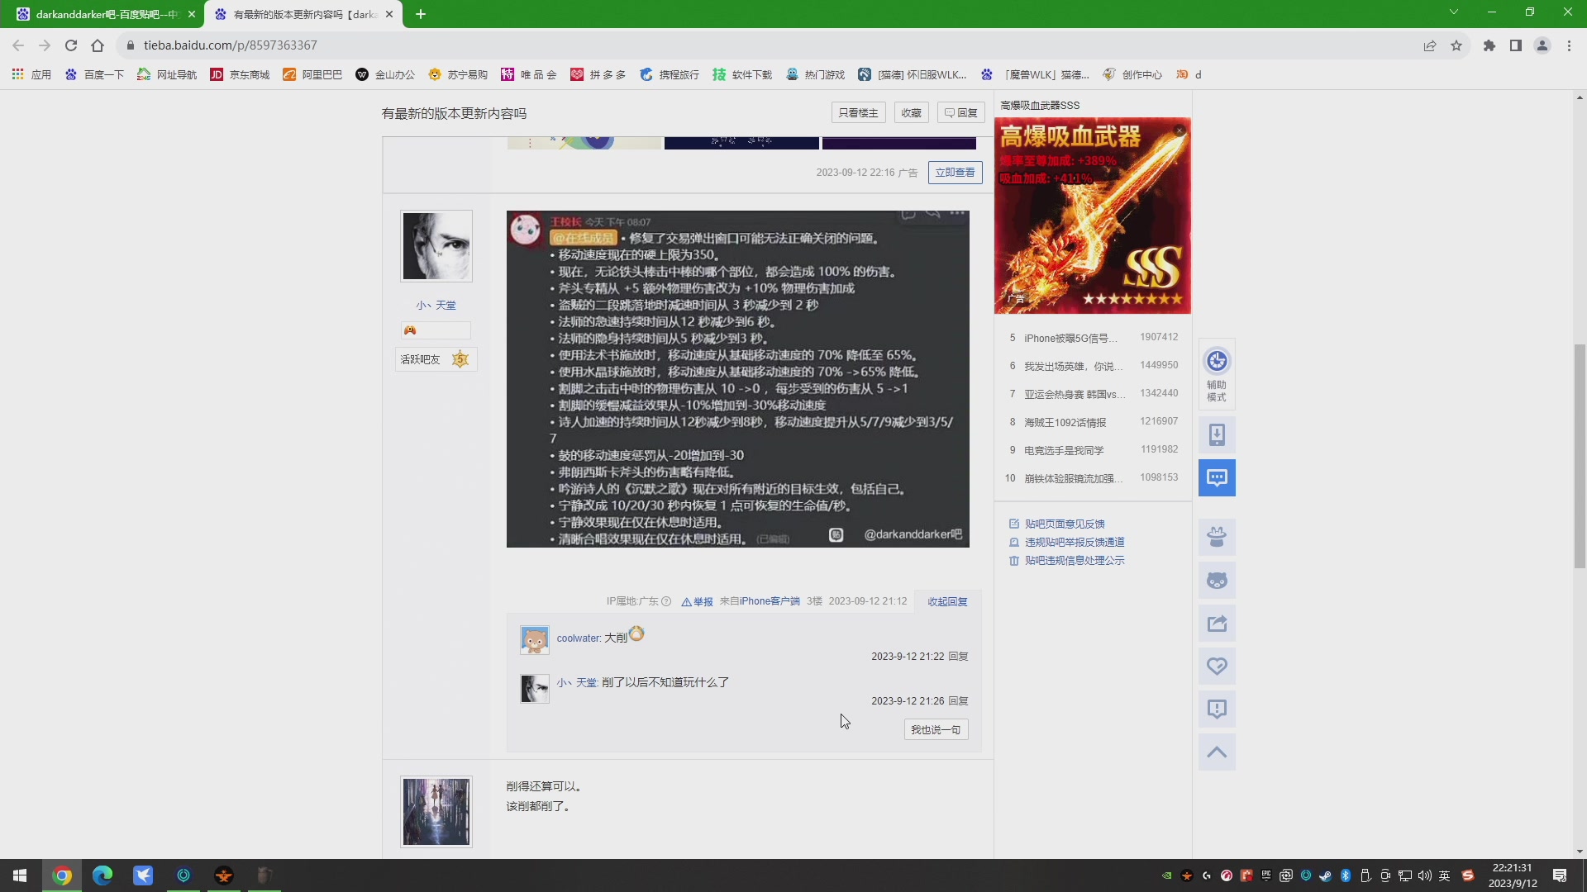Click the blue chat message sidebar icon

[1217, 477]
